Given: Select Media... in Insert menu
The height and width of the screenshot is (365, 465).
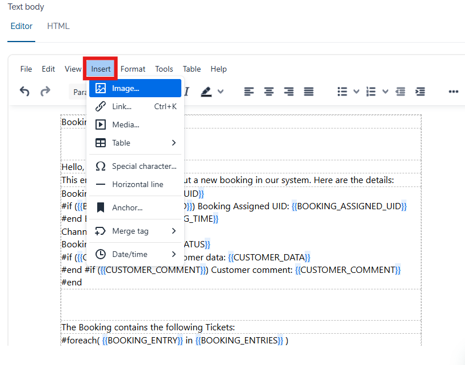Looking at the screenshot, I should 135,125.
